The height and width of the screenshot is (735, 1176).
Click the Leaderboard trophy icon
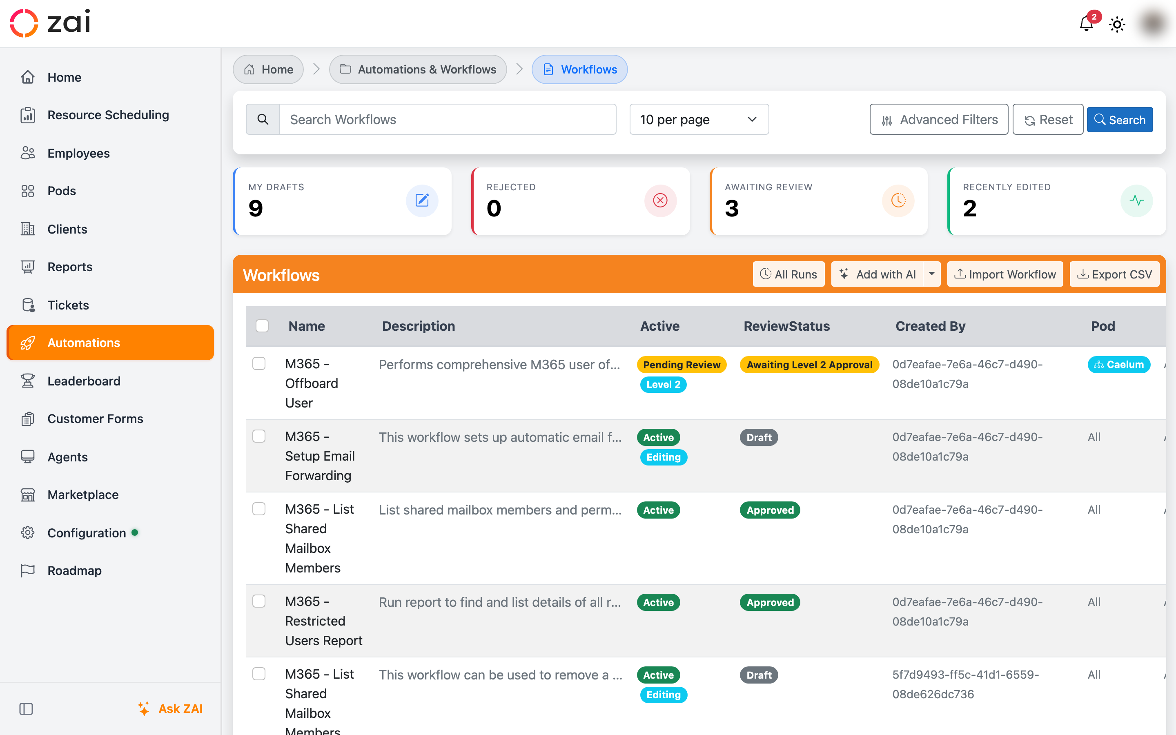click(x=28, y=381)
